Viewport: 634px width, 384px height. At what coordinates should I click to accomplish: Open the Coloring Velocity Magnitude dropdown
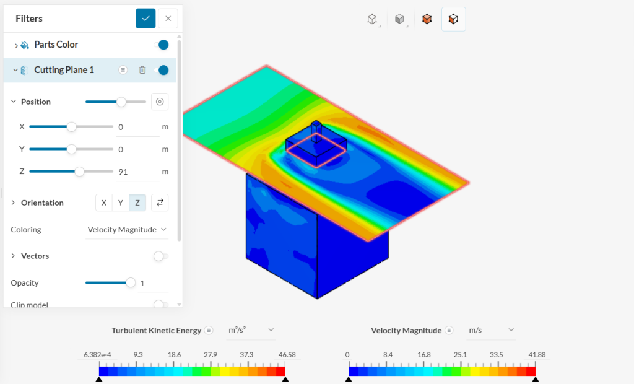click(127, 229)
